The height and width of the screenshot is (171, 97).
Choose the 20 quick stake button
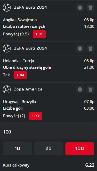point(49,148)
